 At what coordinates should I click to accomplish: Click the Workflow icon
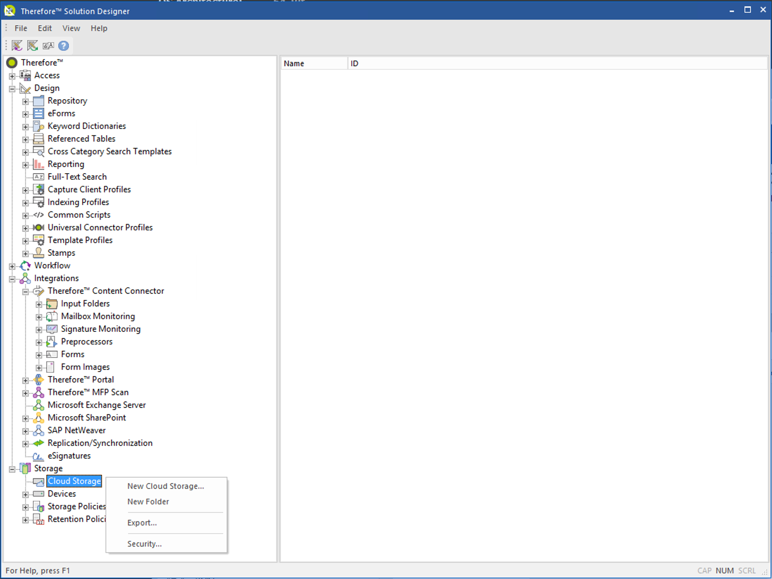25,266
